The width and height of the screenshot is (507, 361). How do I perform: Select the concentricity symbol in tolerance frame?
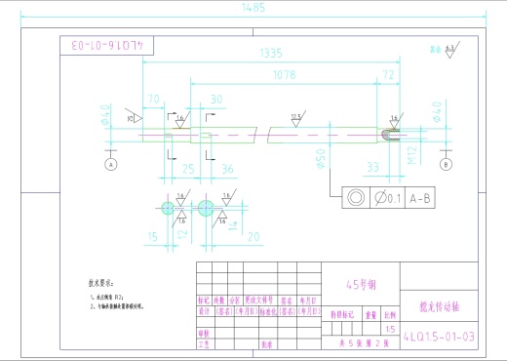coord(356,197)
